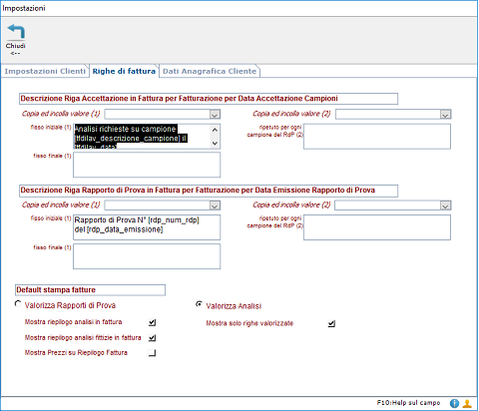Open the blue info icon in status bar

pyautogui.click(x=454, y=403)
